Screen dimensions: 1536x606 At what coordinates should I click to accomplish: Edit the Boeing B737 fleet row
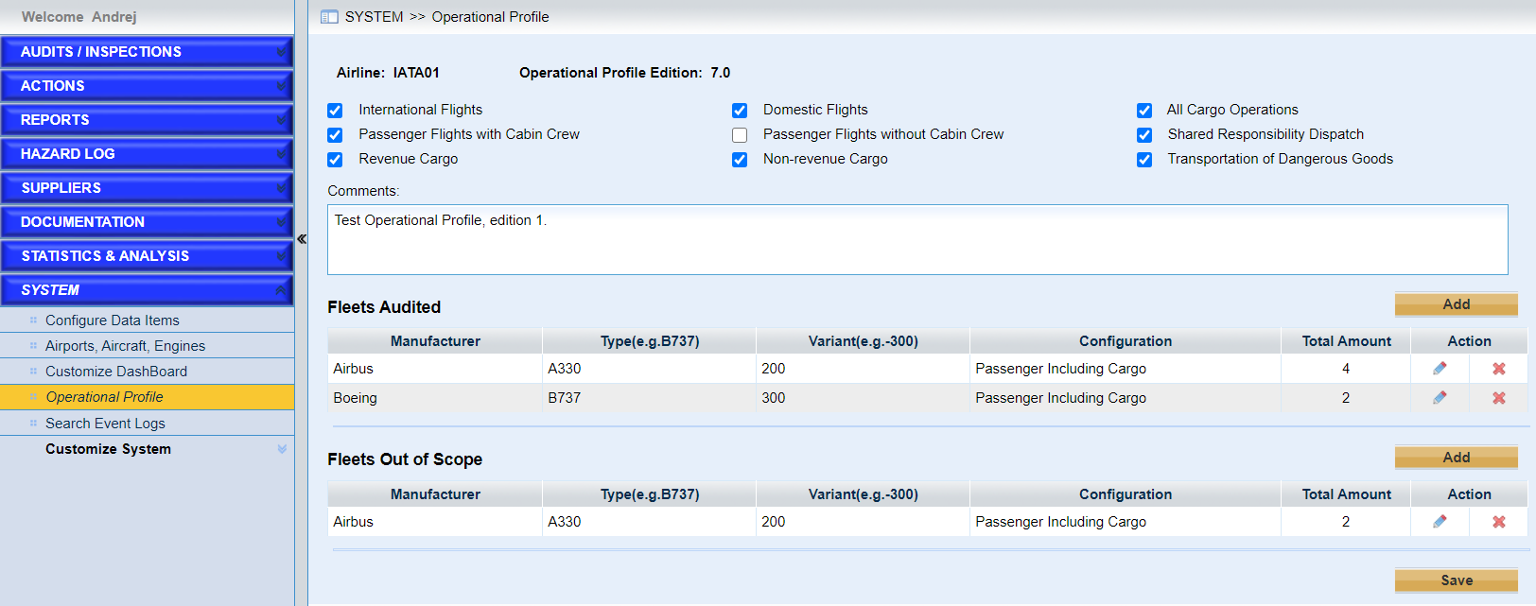(x=1440, y=398)
